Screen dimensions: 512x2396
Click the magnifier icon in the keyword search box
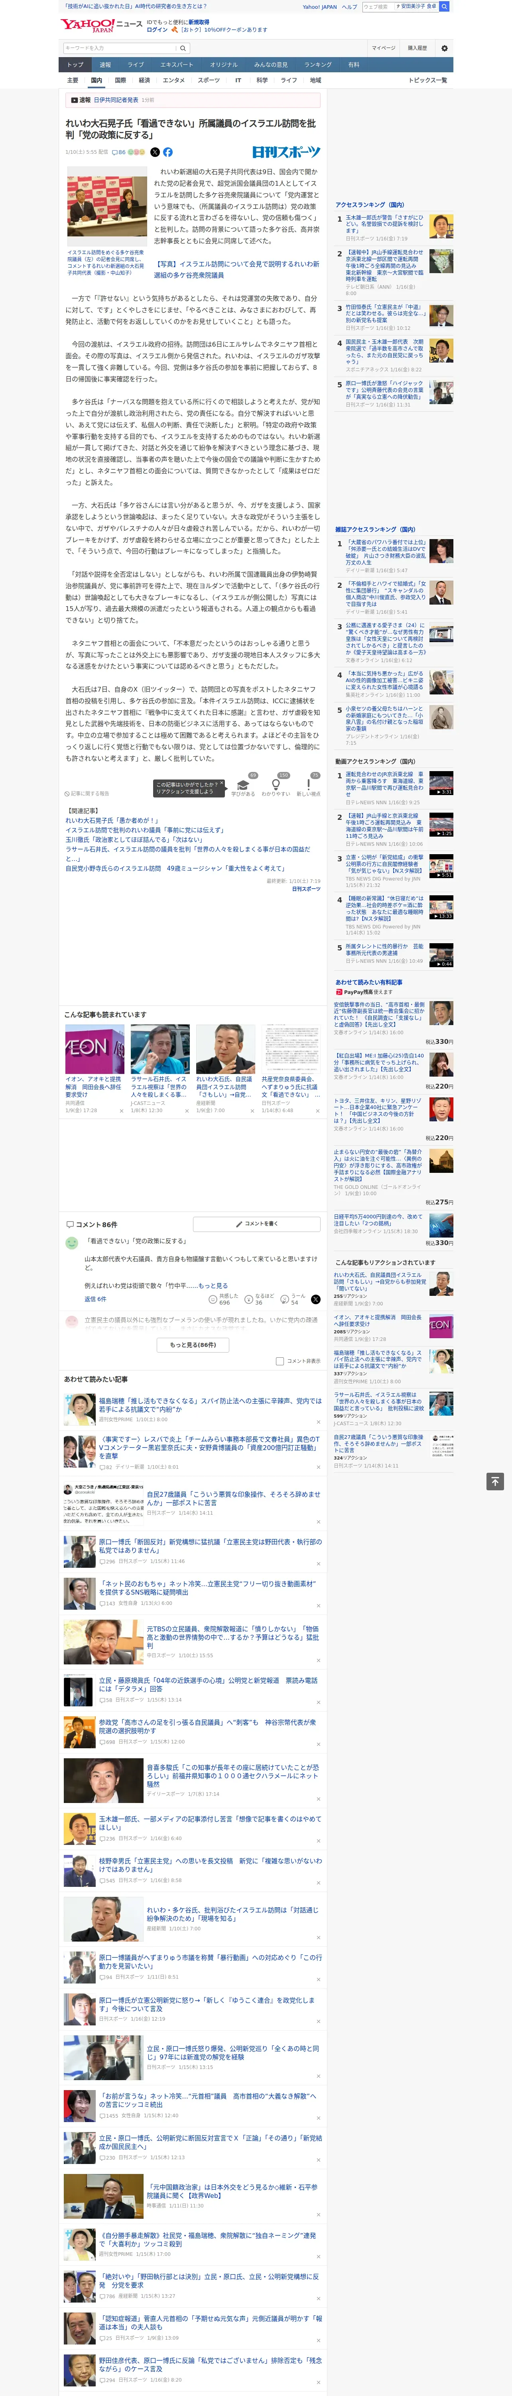(183, 48)
